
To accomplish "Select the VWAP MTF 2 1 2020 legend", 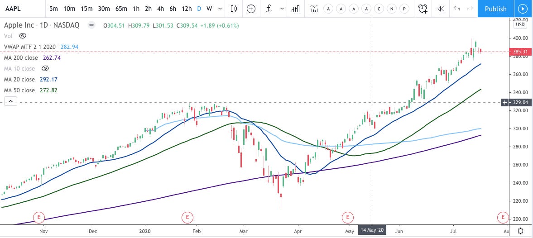I will [30, 47].
